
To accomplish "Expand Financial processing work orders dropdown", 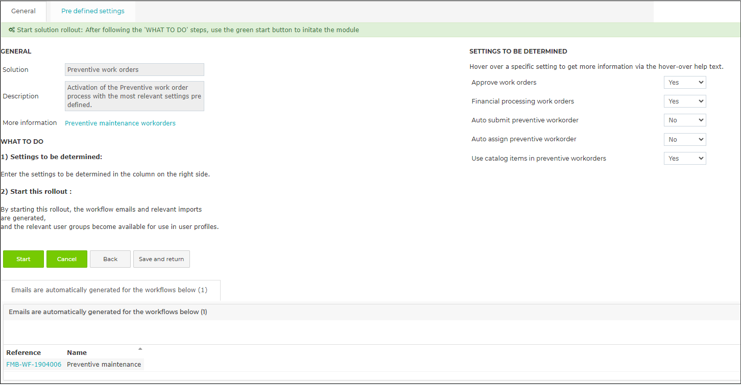I will (x=684, y=101).
